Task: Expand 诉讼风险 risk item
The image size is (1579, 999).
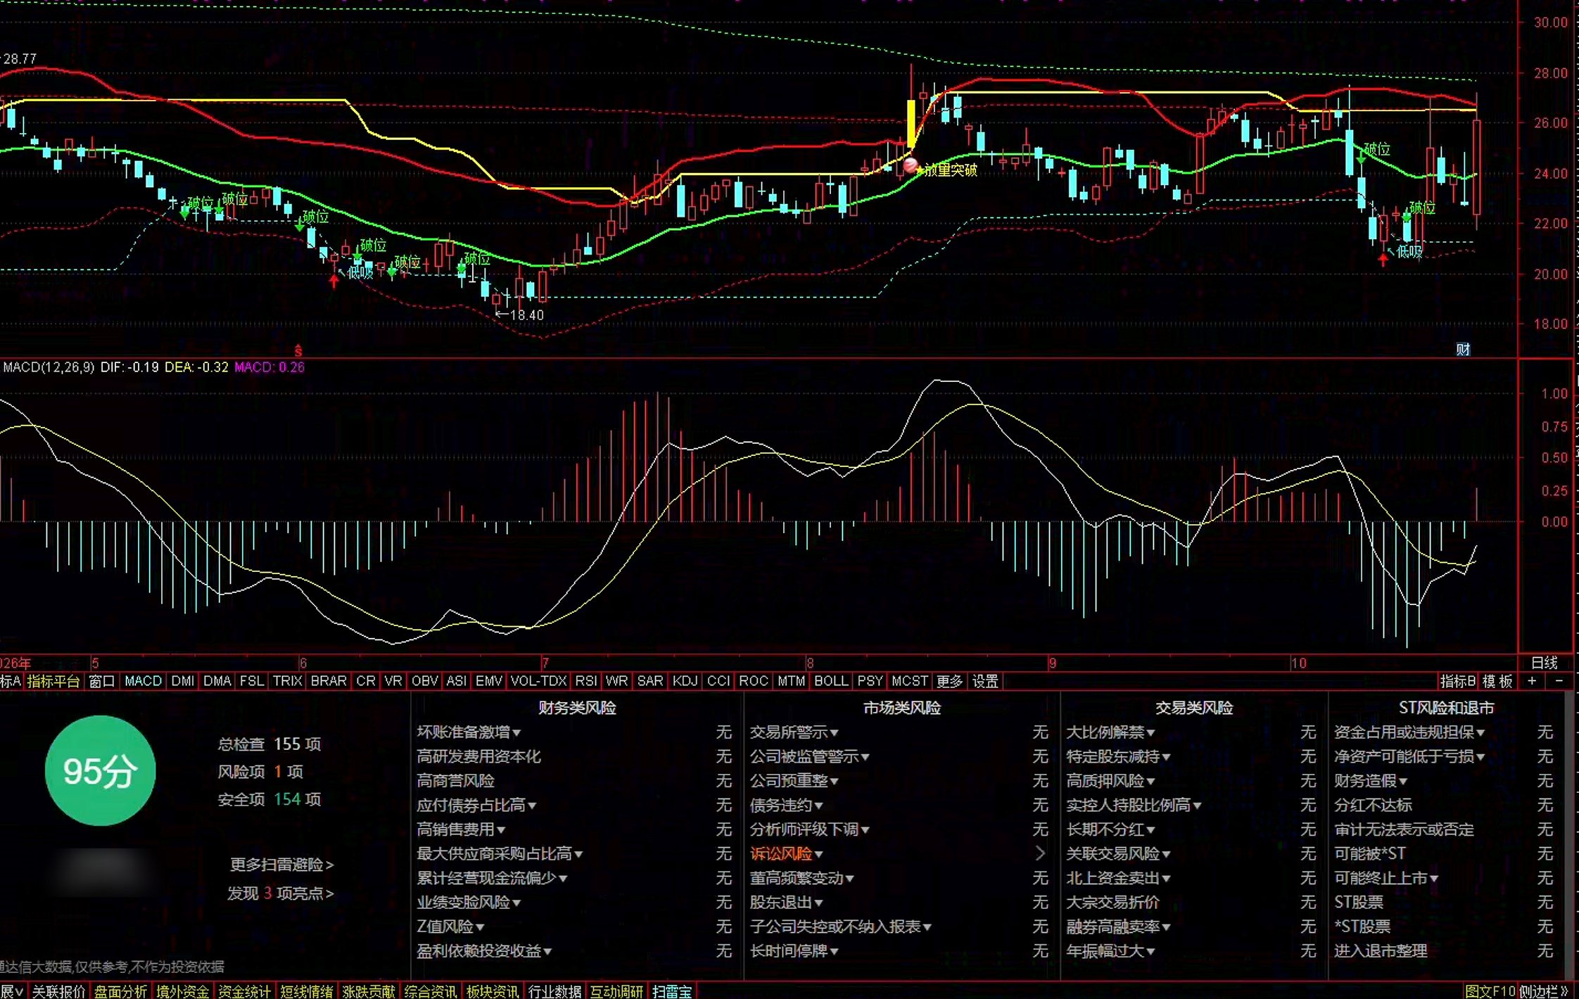Action: coord(786,853)
